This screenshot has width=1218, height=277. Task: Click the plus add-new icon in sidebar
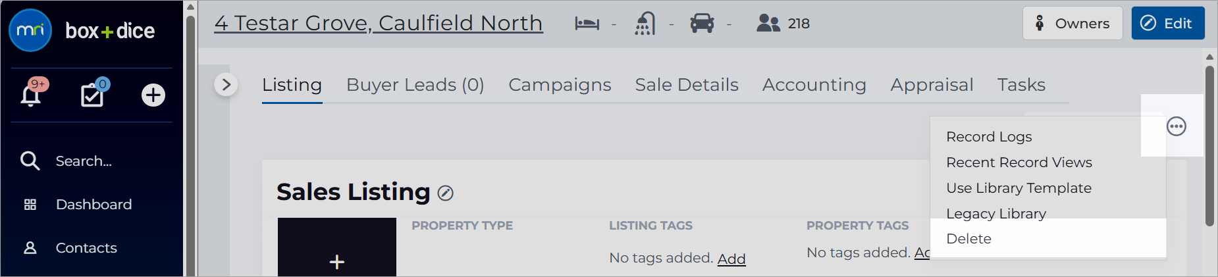pyautogui.click(x=153, y=95)
